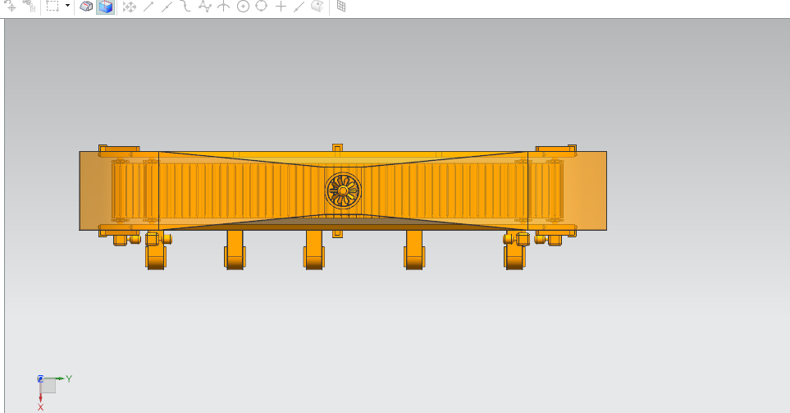Enable end point snap icon
Image resolution: width=790 pixels, height=413 pixels.
coord(148,7)
